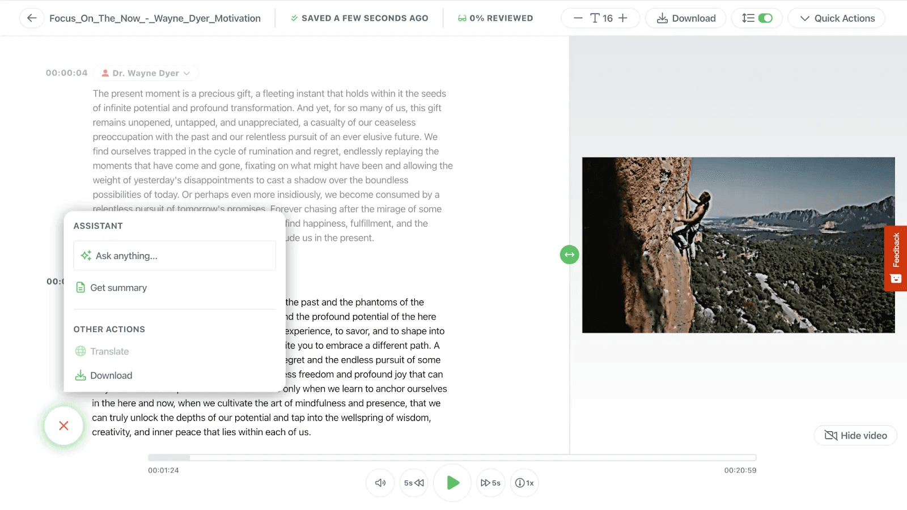Toggle the line spacing switch
Image resolution: width=907 pixels, height=510 pixels.
pyautogui.click(x=765, y=18)
